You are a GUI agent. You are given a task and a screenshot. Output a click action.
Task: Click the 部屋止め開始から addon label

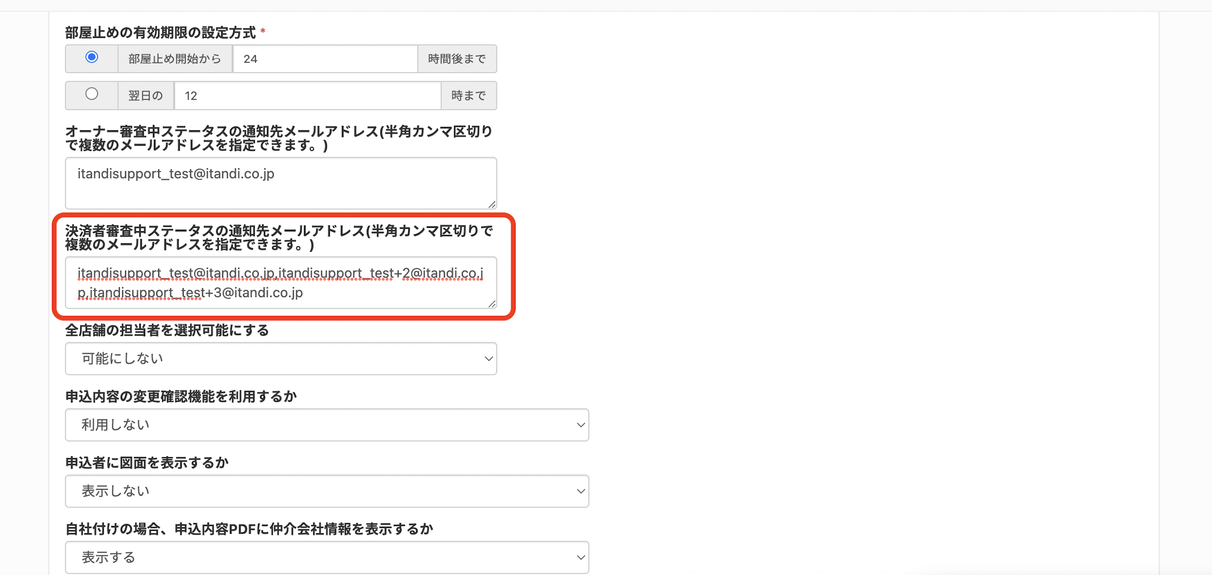175,59
